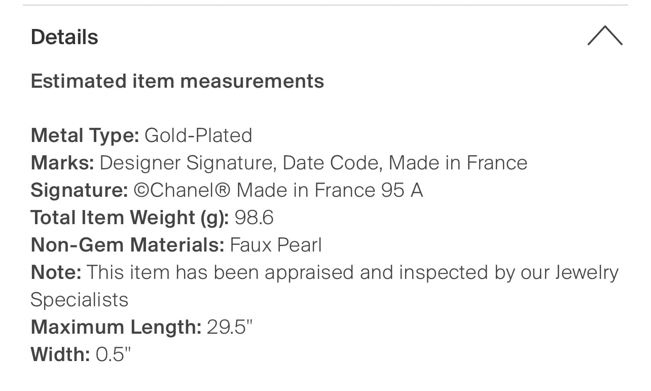Image resolution: width=651 pixels, height=391 pixels.
Task: Click the Metal Type label
Action: point(85,136)
